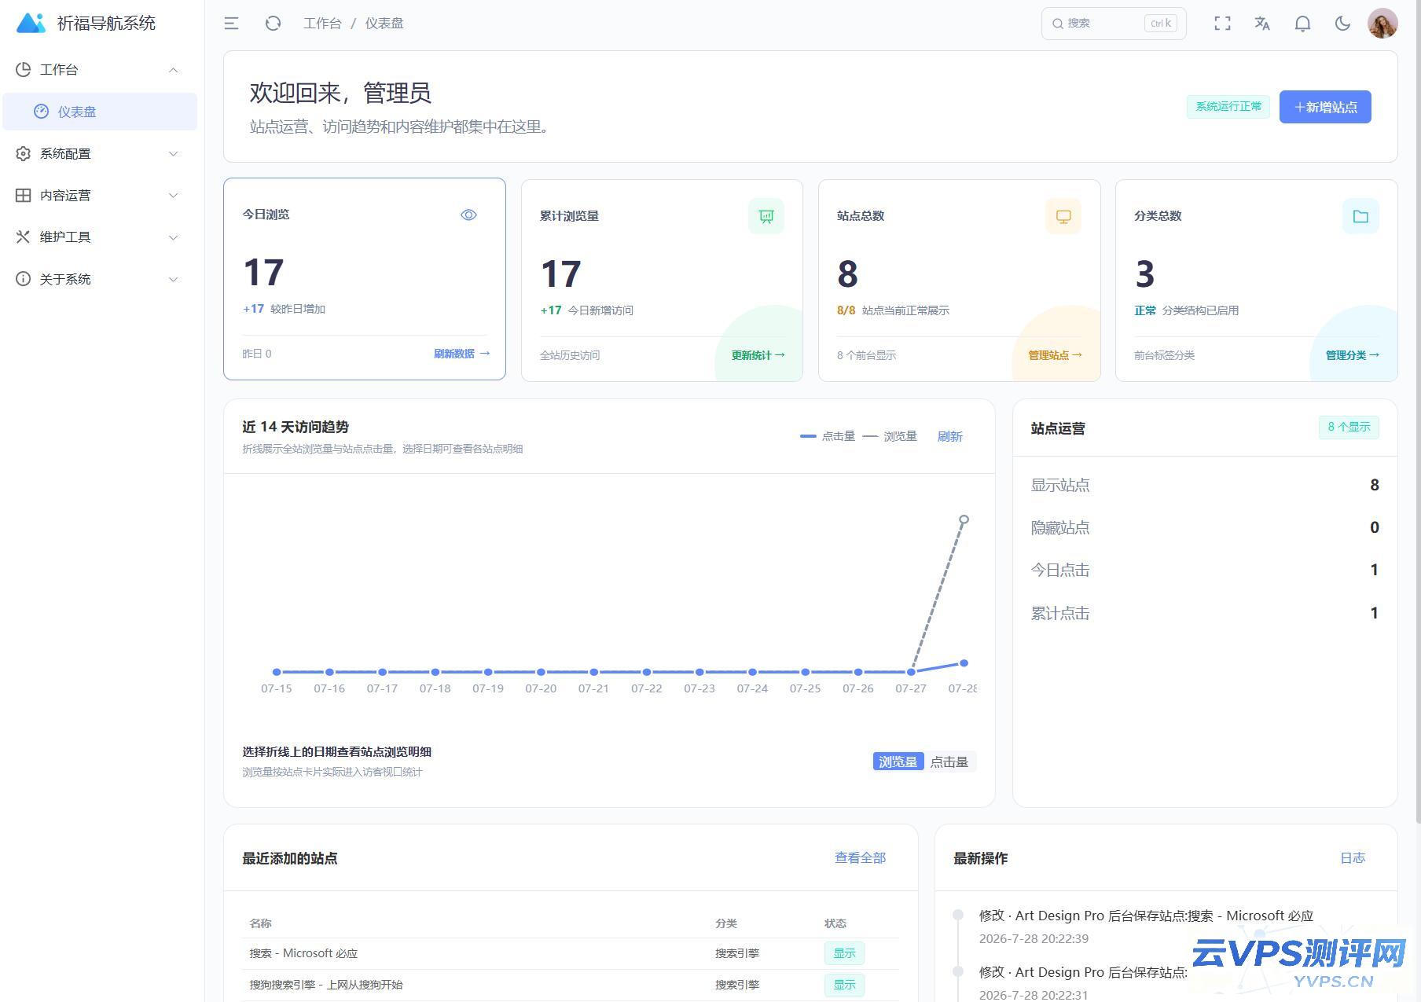Click the 8 个显示 tag

(x=1349, y=427)
